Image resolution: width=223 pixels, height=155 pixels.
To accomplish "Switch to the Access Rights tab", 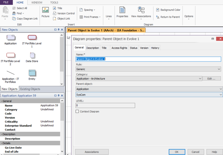I will [119, 48].
